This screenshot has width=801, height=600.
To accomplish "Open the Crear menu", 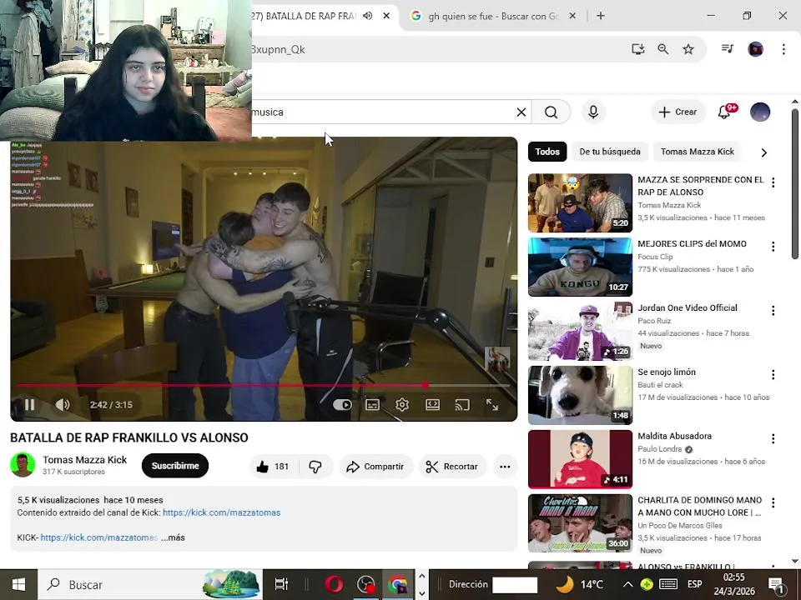I will 678,112.
